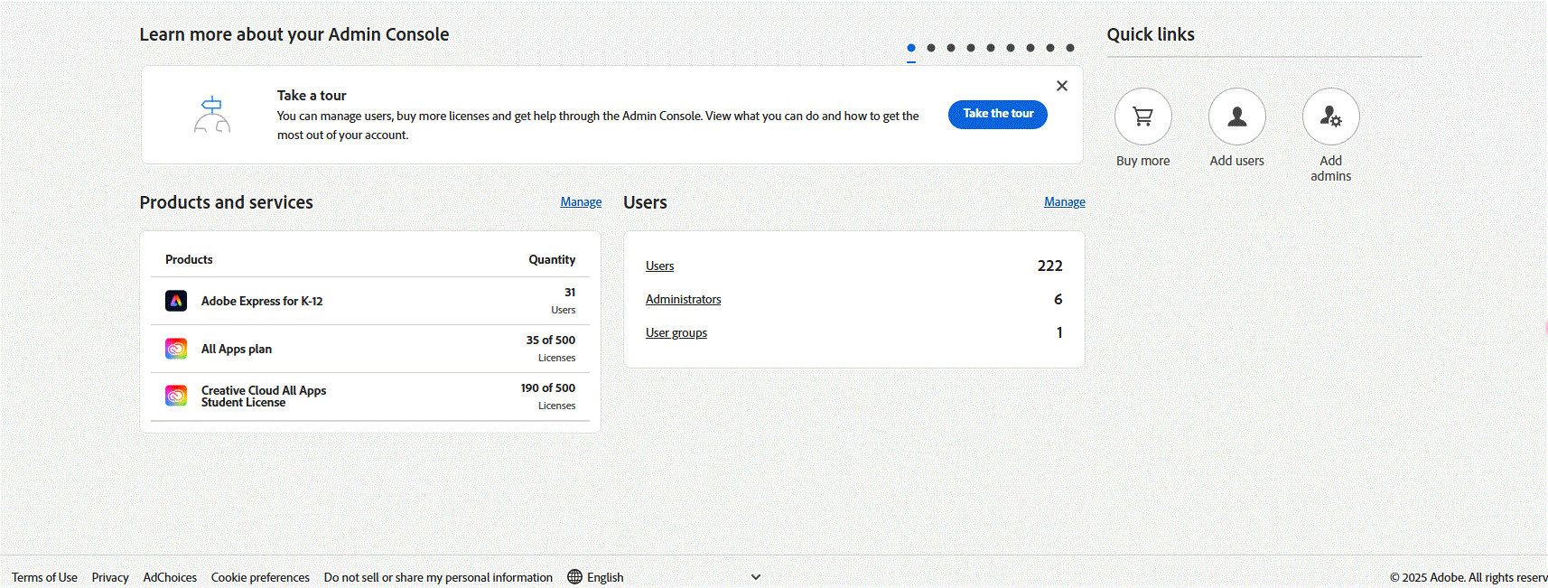Select the first carousel dot

click(911, 48)
